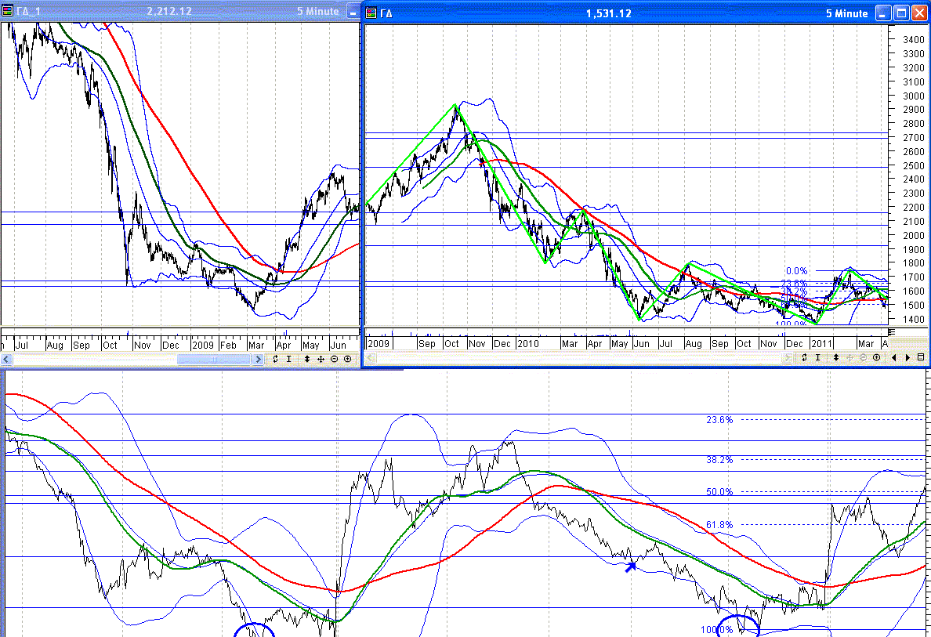Click the refresh icon in left chart toolbar
This screenshot has width=931, height=637.
click(x=277, y=359)
